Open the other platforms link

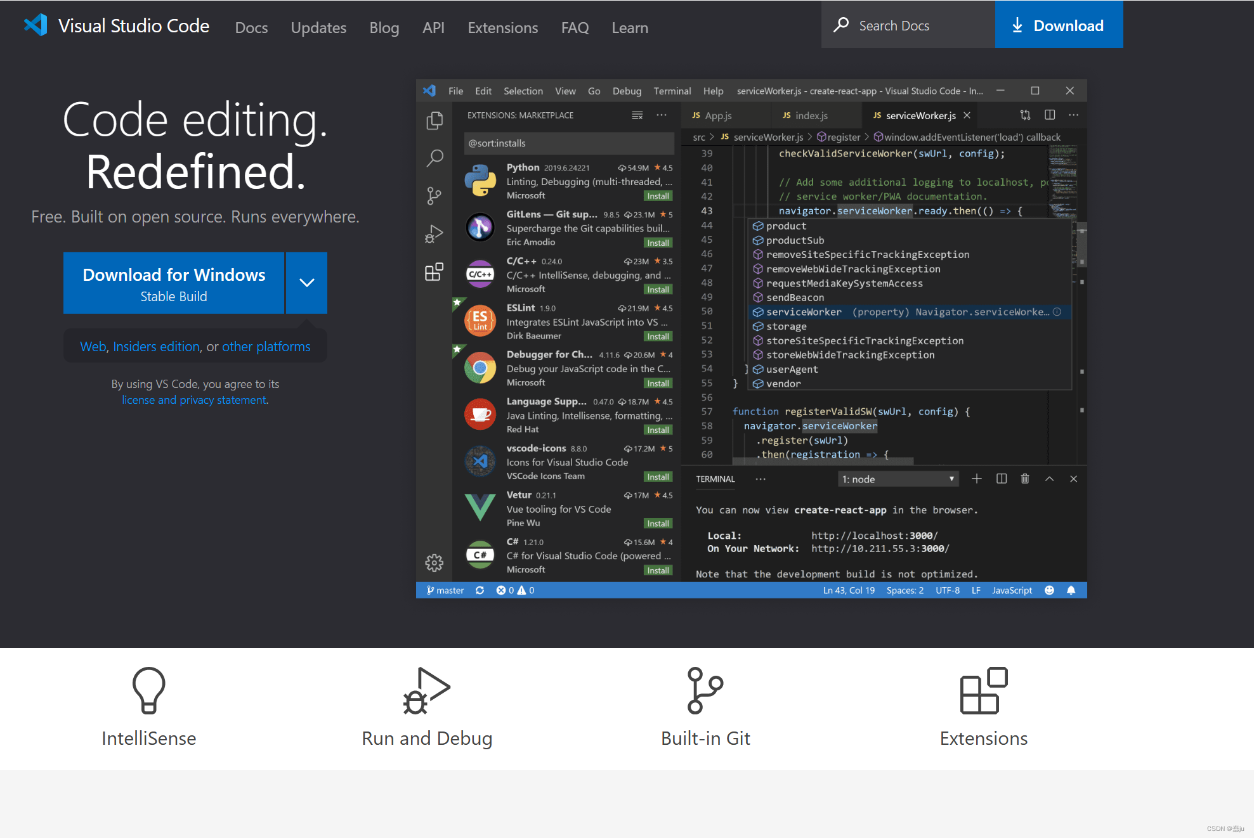(x=266, y=347)
